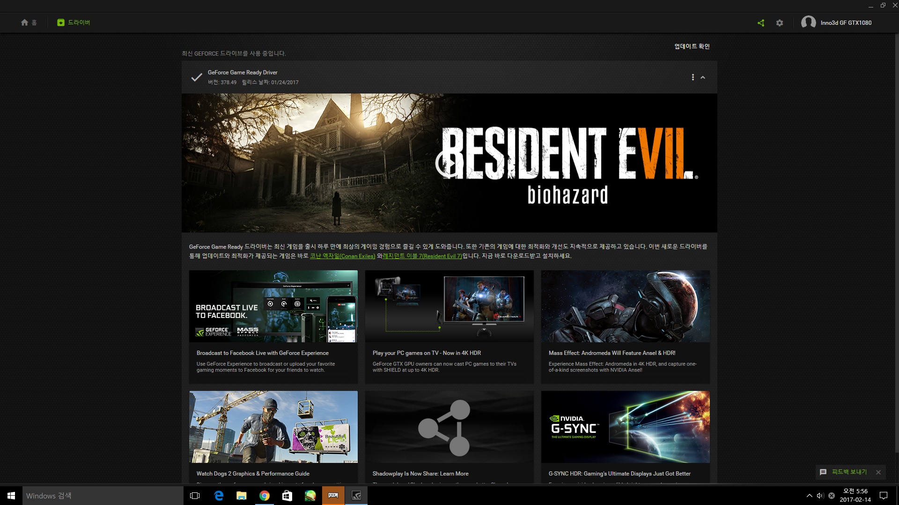Click the 'GeForce Game Ready Driver' heading
The height and width of the screenshot is (505, 899).
tap(243, 72)
